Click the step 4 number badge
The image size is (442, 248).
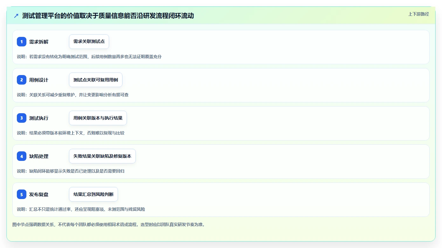(22, 156)
